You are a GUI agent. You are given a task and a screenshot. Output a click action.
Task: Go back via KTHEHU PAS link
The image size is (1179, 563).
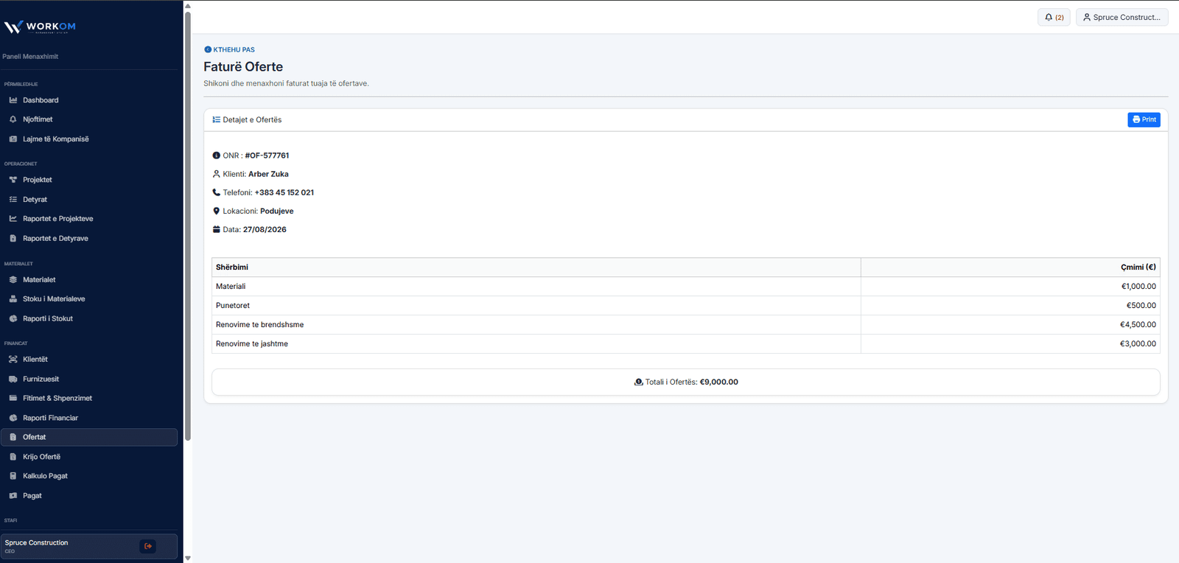coord(229,50)
